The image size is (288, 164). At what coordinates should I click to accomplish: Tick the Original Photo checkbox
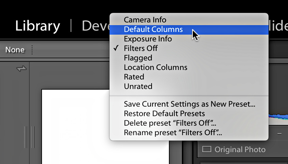(x=207, y=149)
